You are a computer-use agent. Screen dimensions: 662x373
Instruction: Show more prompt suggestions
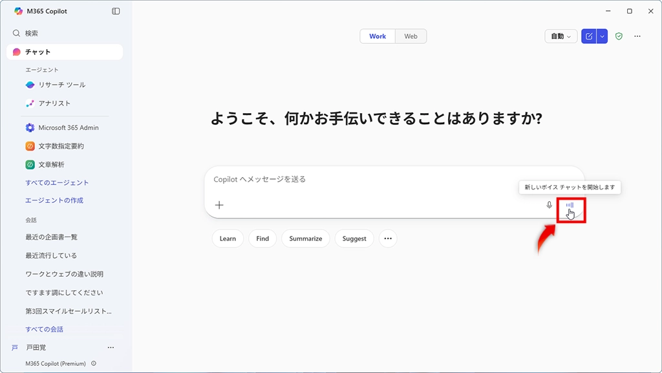(x=388, y=239)
